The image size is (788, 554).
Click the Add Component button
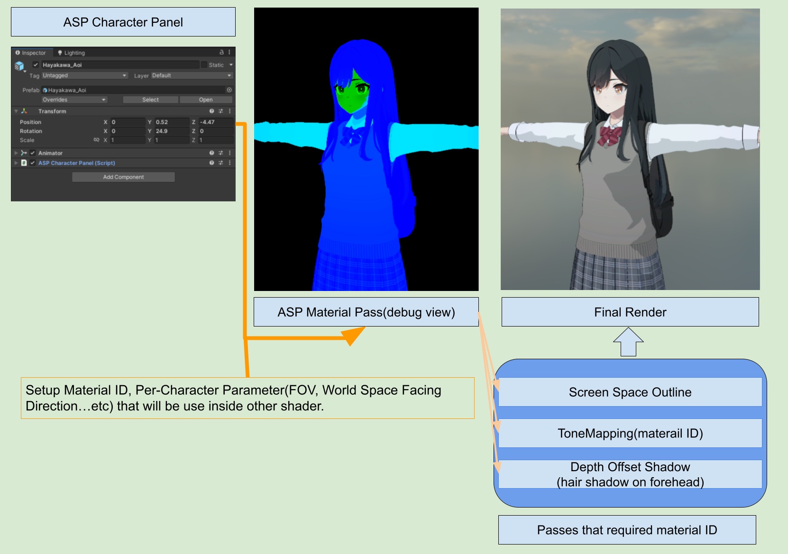click(123, 177)
